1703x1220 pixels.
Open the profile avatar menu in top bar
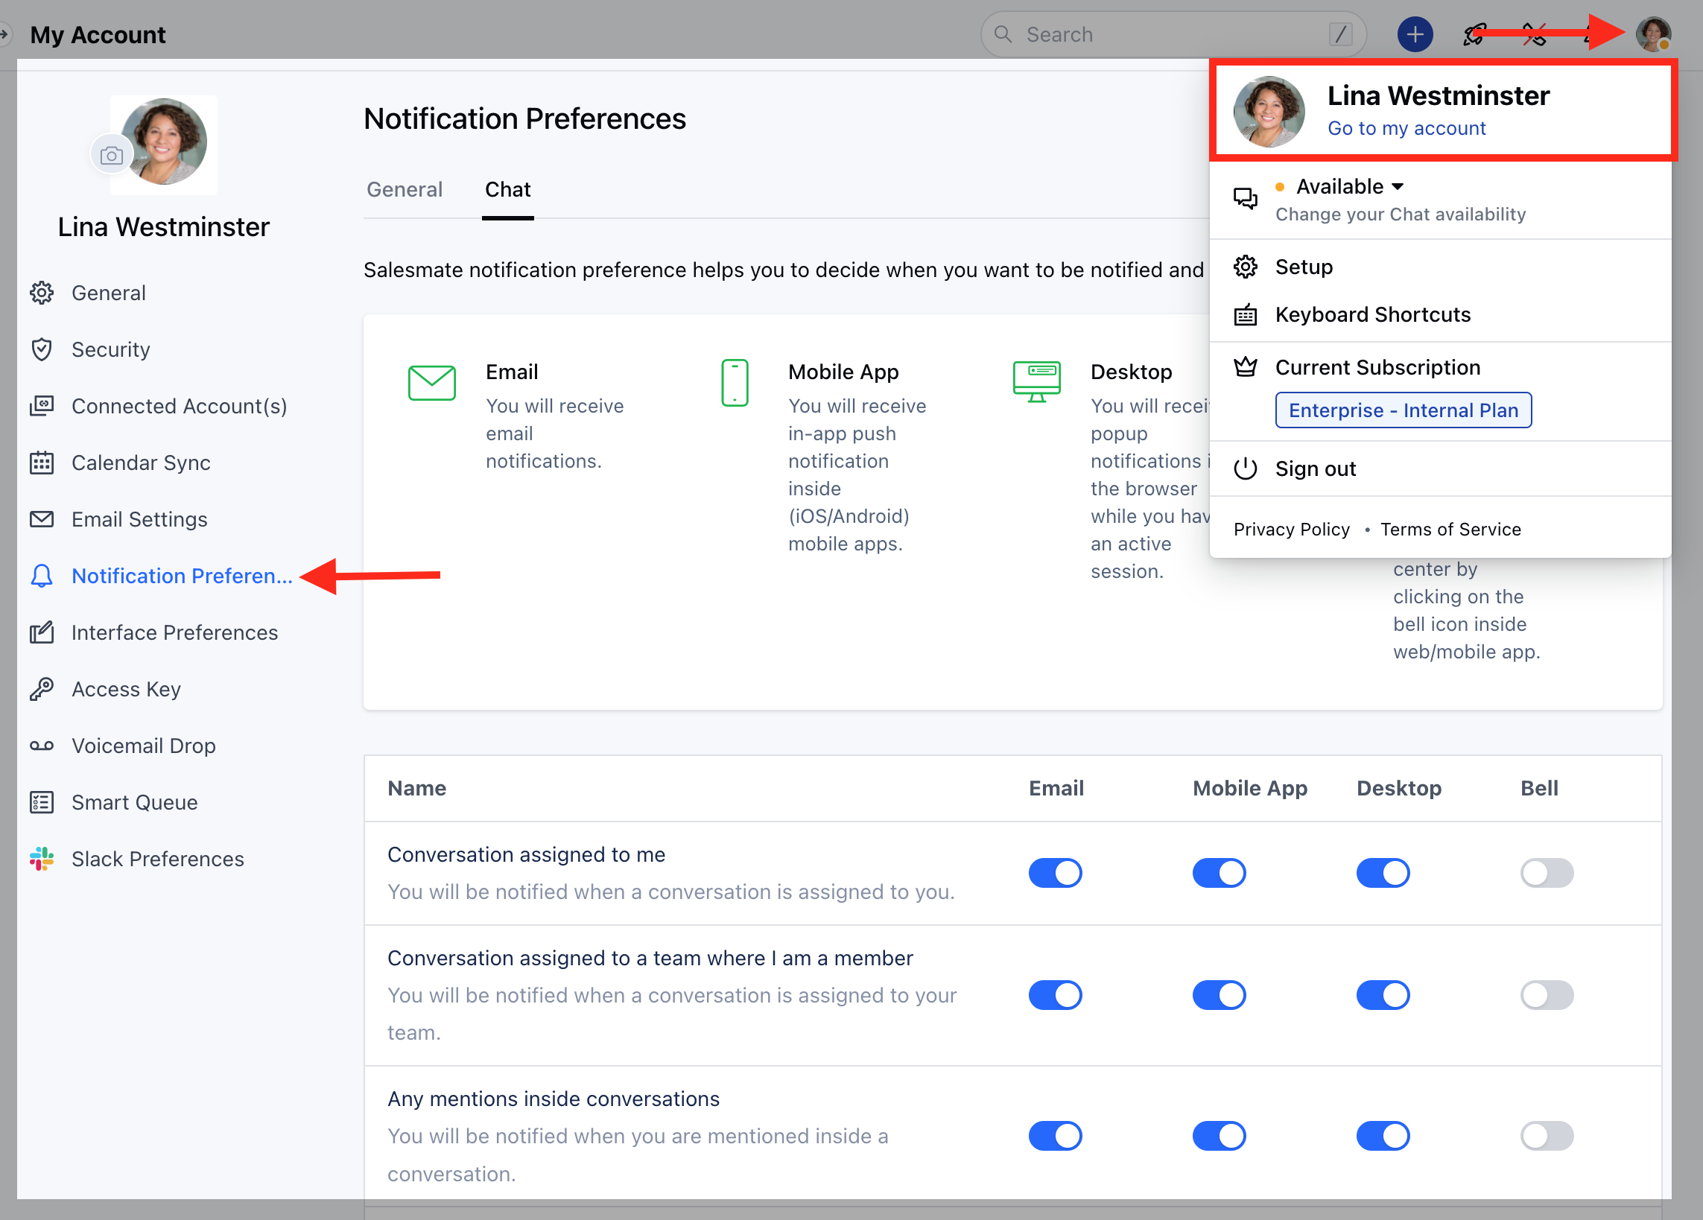click(1652, 34)
